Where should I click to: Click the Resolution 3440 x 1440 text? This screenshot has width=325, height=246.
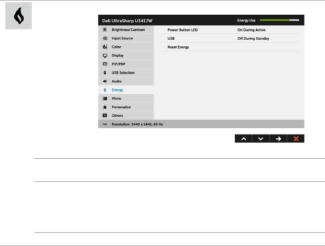137,124
